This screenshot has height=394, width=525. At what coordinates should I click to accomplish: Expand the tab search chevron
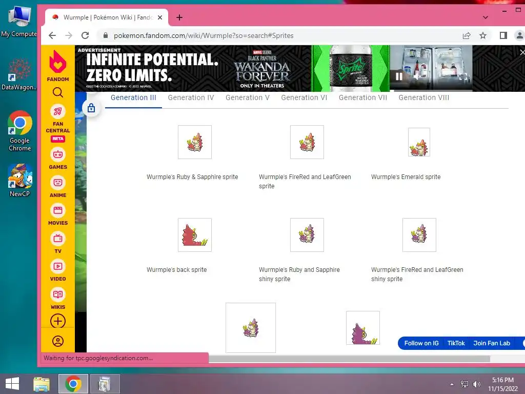coord(486,17)
